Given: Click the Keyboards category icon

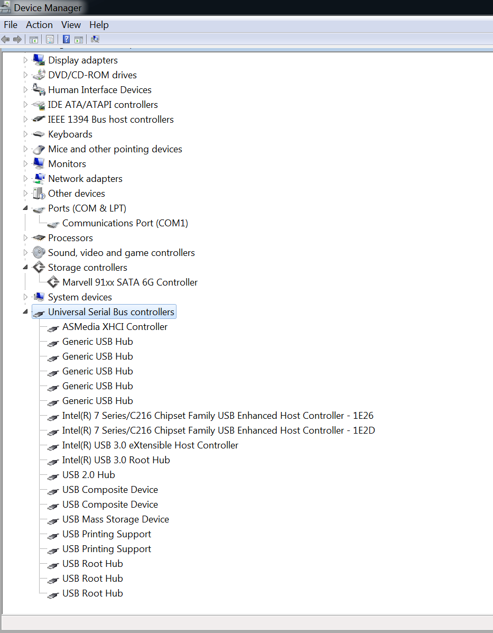Looking at the screenshot, I should [39, 134].
